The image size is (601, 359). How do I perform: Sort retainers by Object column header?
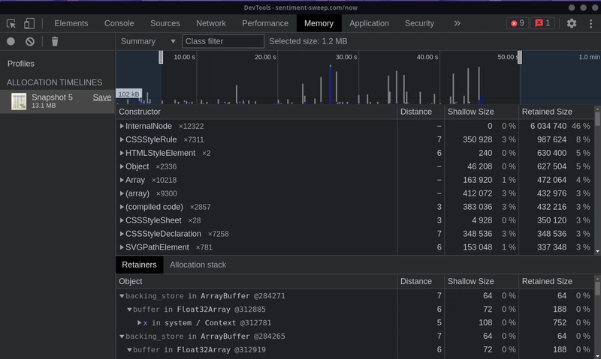pos(256,281)
